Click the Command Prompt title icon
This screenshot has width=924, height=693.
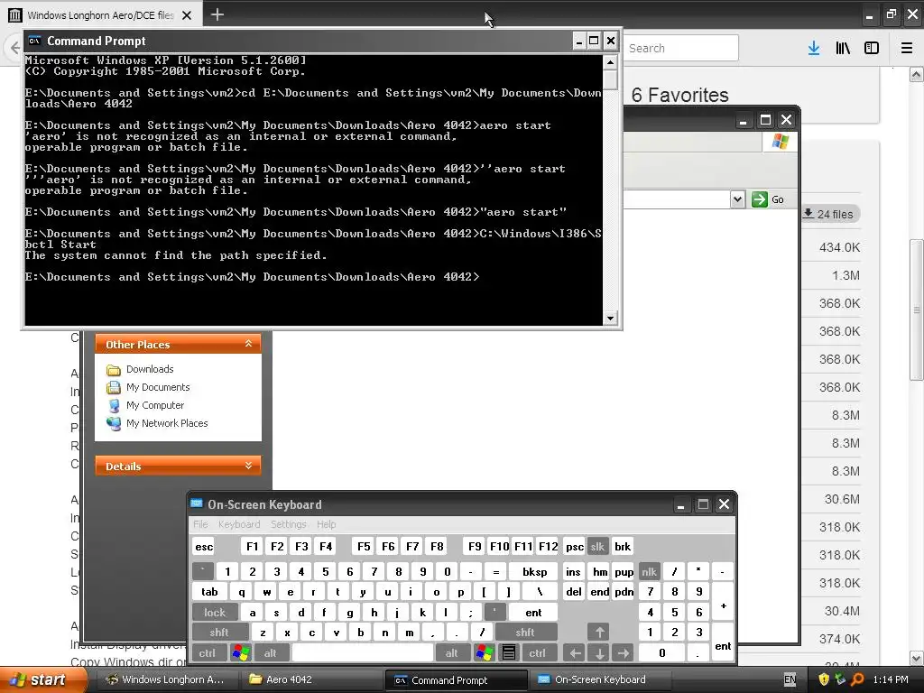(x=35, y=41)
